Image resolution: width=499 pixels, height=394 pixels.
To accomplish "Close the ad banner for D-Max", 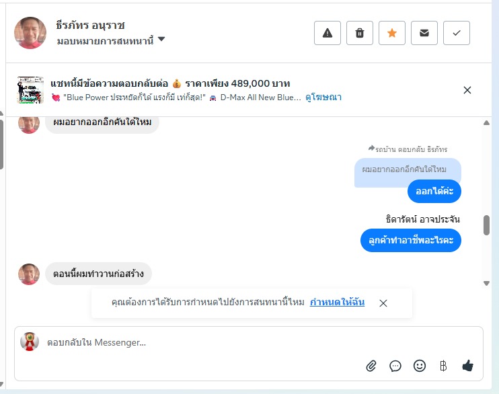I will click(x=467, y=90).
